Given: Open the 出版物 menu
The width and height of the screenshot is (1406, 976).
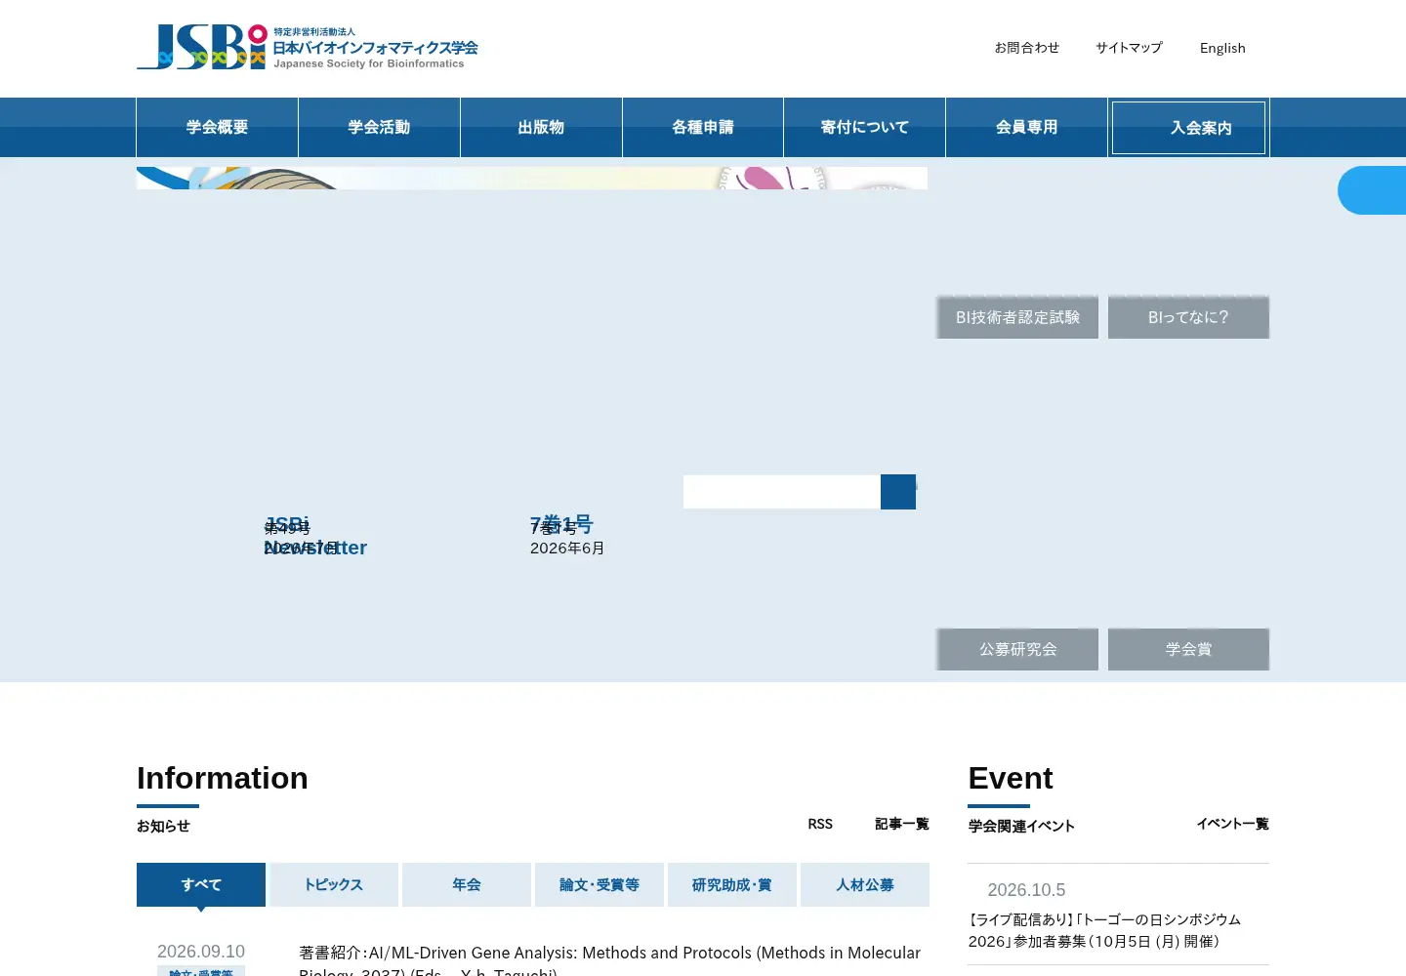Looking at the screenshot, I should pos(541,127).
